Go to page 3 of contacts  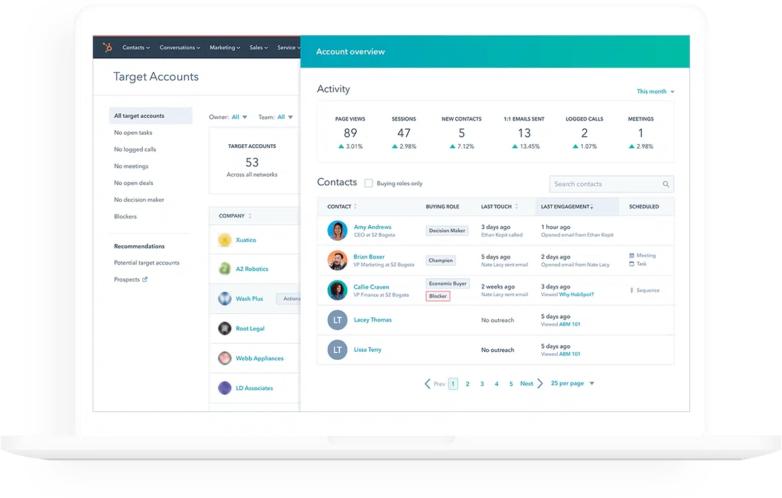pyautogui.click(x=482, y=384)
